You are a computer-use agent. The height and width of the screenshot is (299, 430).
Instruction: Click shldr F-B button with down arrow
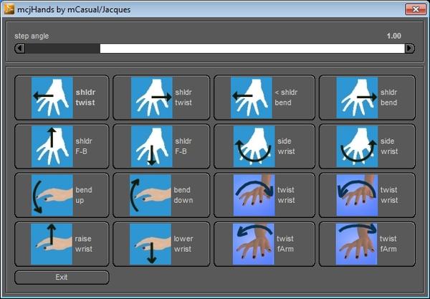(161, 146)
